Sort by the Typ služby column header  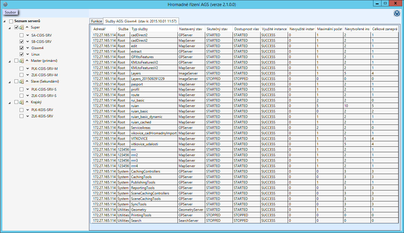pos(154,29)
